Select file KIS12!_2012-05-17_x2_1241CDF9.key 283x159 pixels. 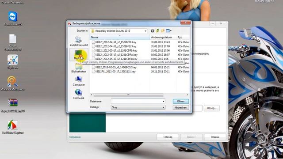pyautogui.click(x=116, y=50)
